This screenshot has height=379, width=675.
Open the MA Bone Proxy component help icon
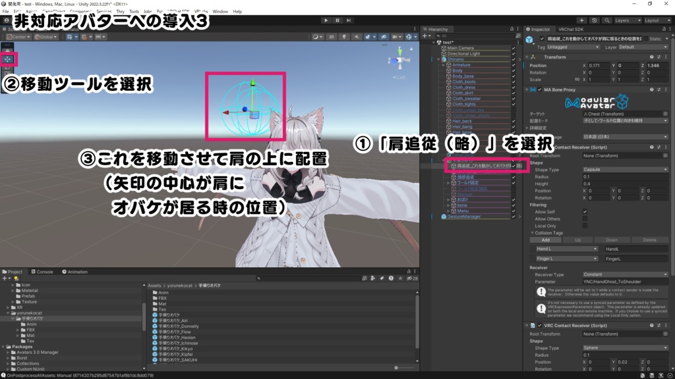point(651,89)
